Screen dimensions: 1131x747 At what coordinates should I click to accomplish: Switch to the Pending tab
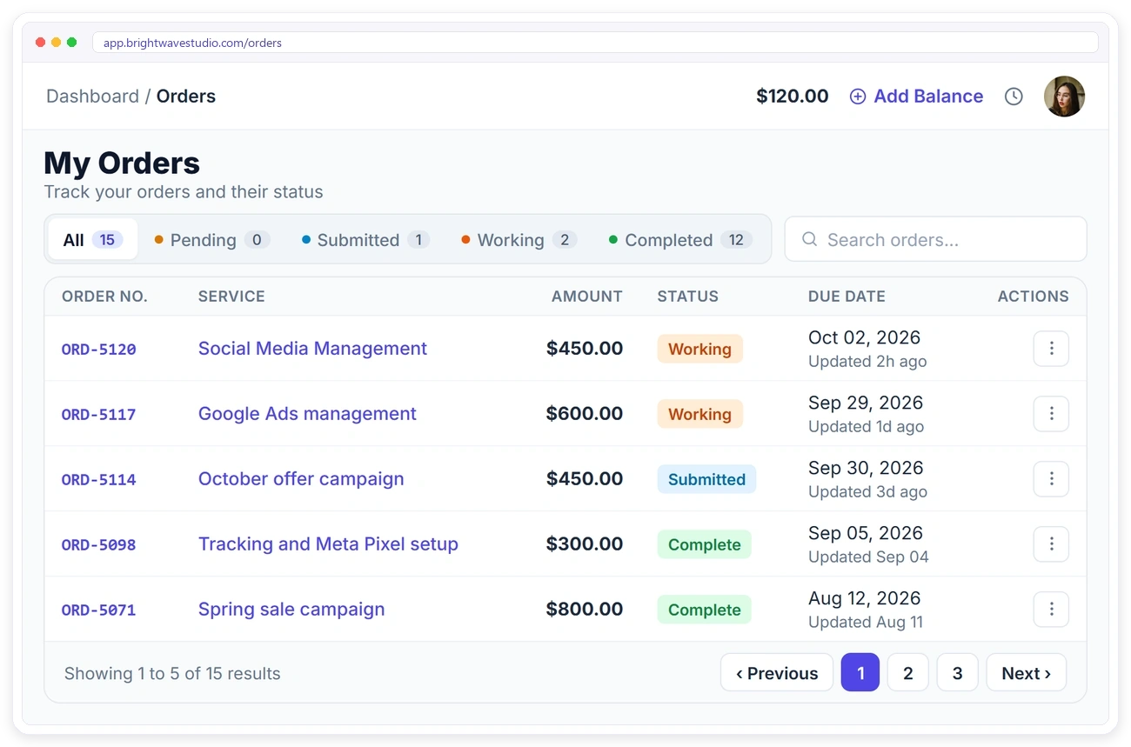(212, 240)
